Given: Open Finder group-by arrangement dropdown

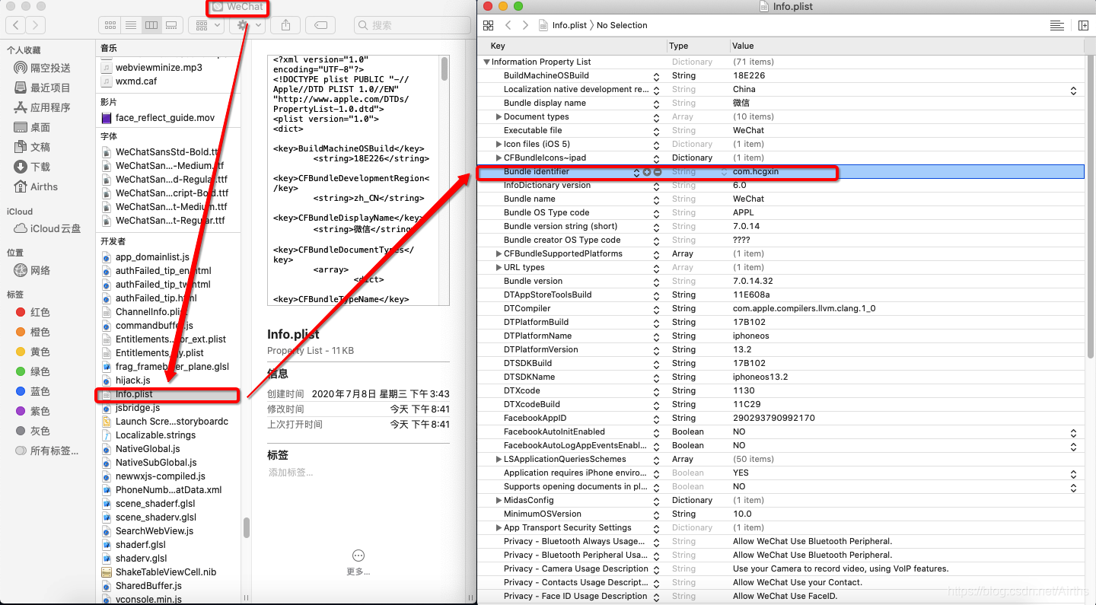Looking at the screenshot, I should (206, 25).
